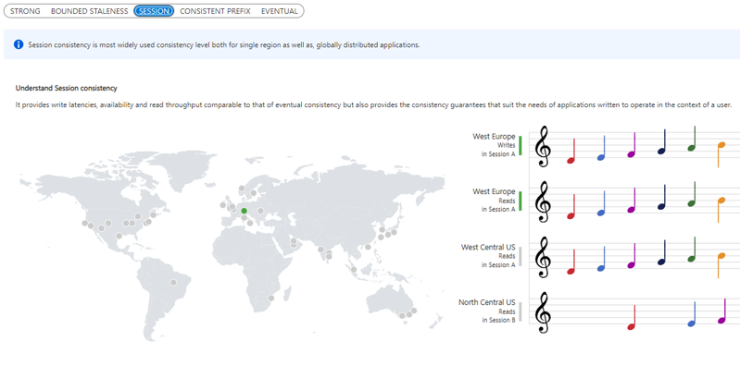Click the red note in West Europe Writes staff
The image size is (740, 390).
(x=571, y=160)
